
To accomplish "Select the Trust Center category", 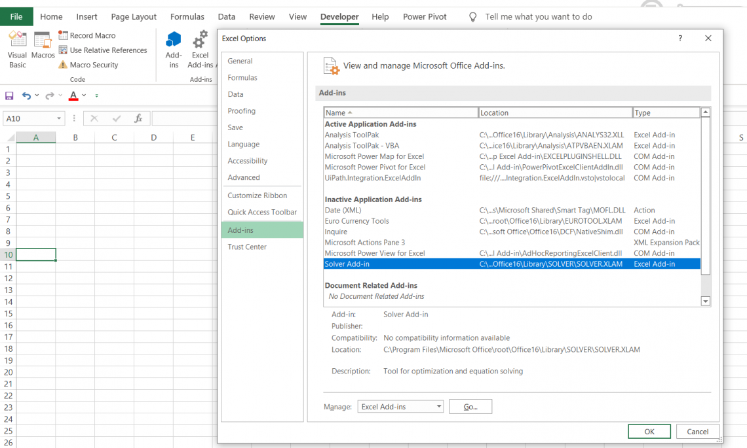I will pos(246,247).
